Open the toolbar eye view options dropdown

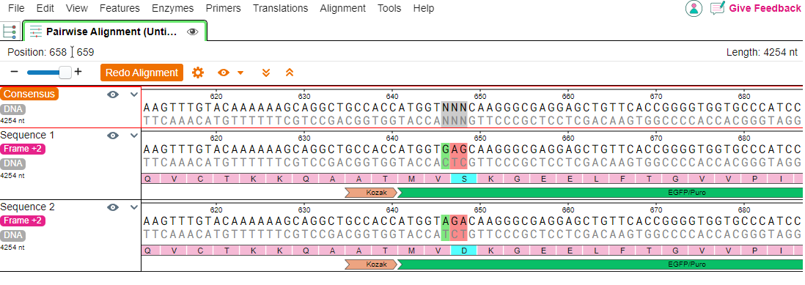tap(230, 73)
